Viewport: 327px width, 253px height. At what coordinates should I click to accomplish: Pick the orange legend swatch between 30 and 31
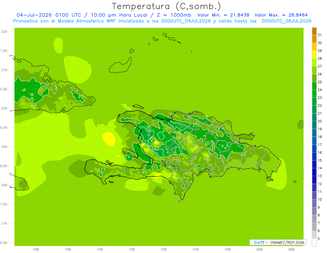314,39
